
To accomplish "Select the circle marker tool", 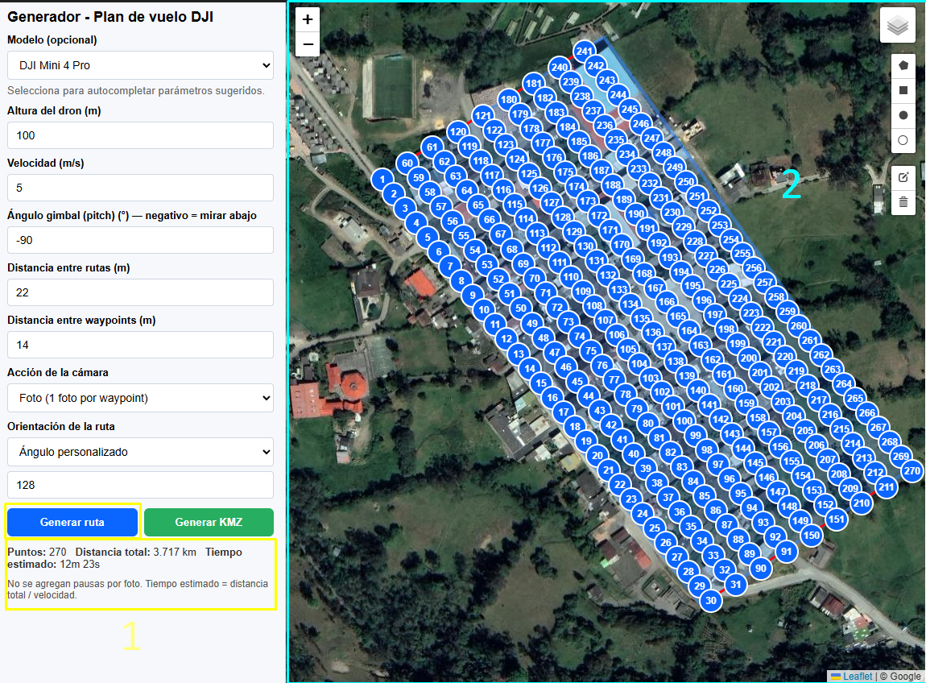I will pyautogui.click(x=903, y=140).
